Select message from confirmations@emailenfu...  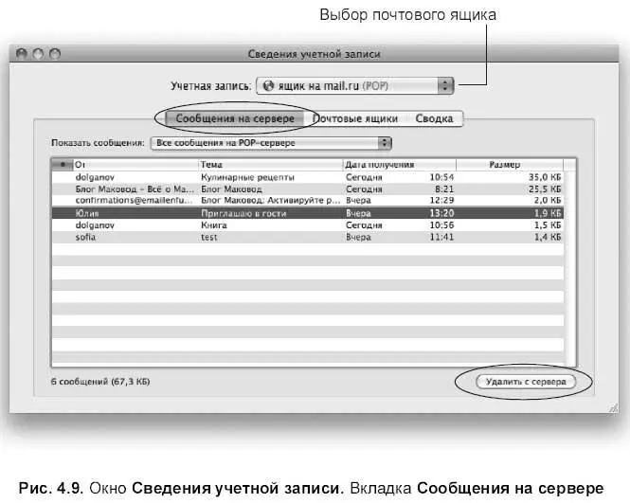click(x=308, y=201)
